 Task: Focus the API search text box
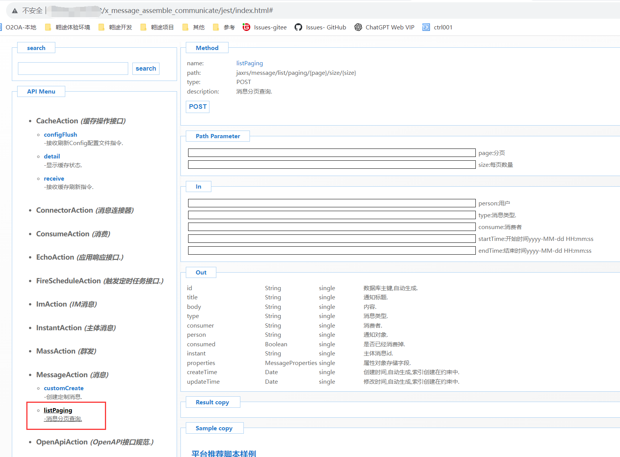tap(73, 69)
